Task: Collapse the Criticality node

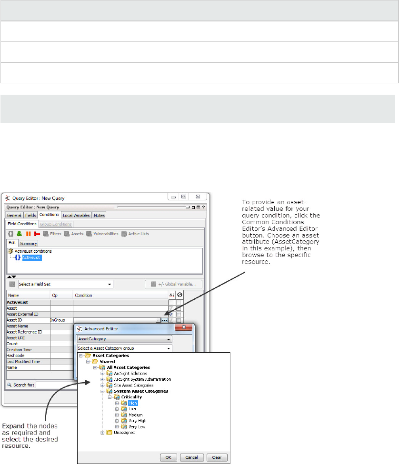Action: click(110, 397)
